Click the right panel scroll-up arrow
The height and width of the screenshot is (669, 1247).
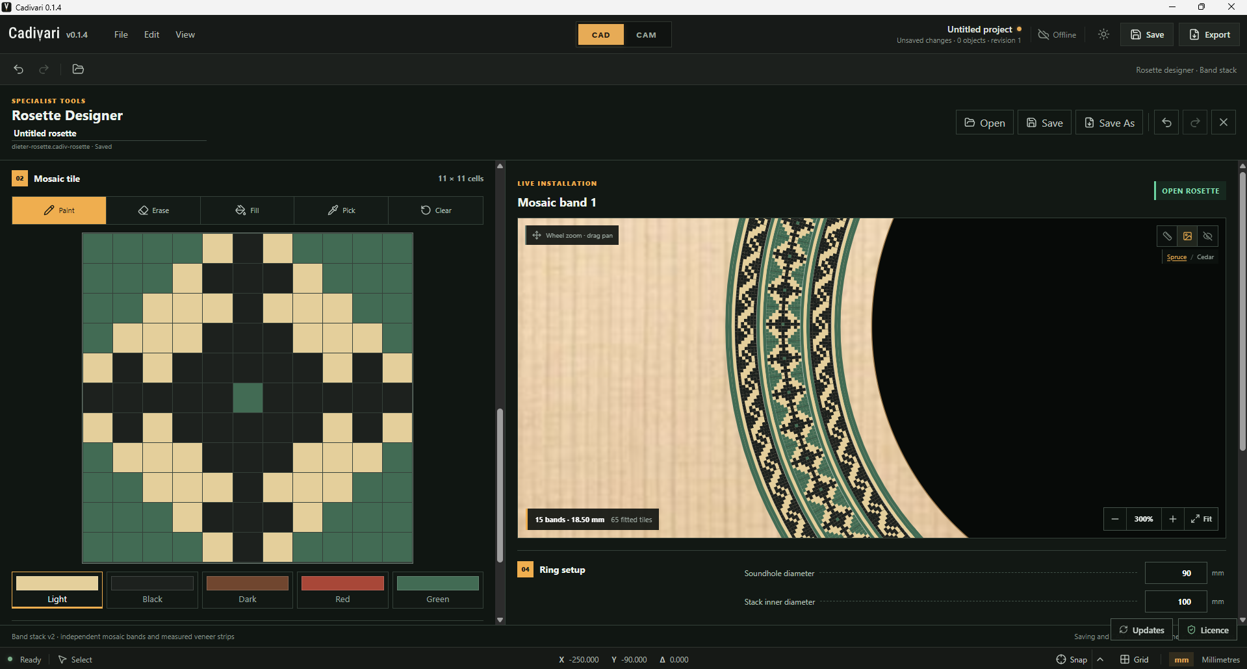(1242, 166)
